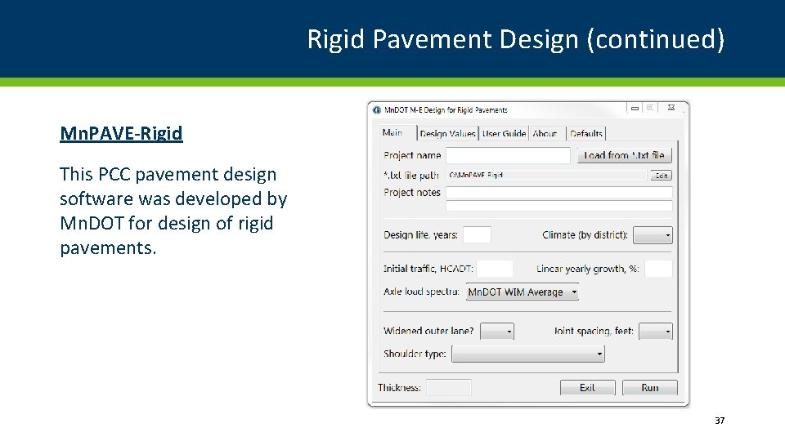Close the MnDOT M-E Design window
785x441 pixels.
click(x=671, y=108)
